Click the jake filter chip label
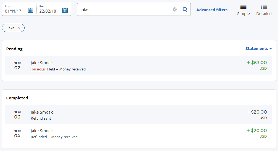278x151 pixels. point(11,28)
